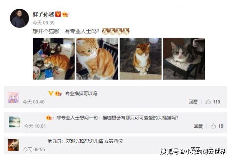View second photo of orange cat close-up
This screenshot has width=231, height=158.
tap(97, 59)
